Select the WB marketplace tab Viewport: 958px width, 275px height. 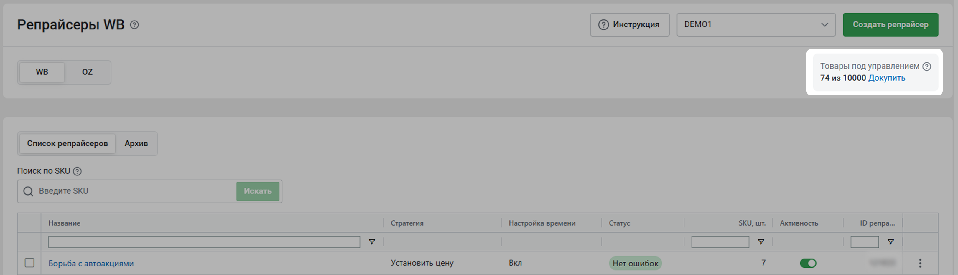[x=42, y=72]
